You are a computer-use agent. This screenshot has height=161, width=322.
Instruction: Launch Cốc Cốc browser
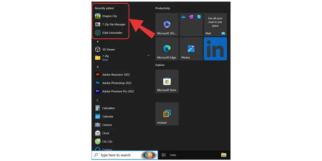pos(107,142)
